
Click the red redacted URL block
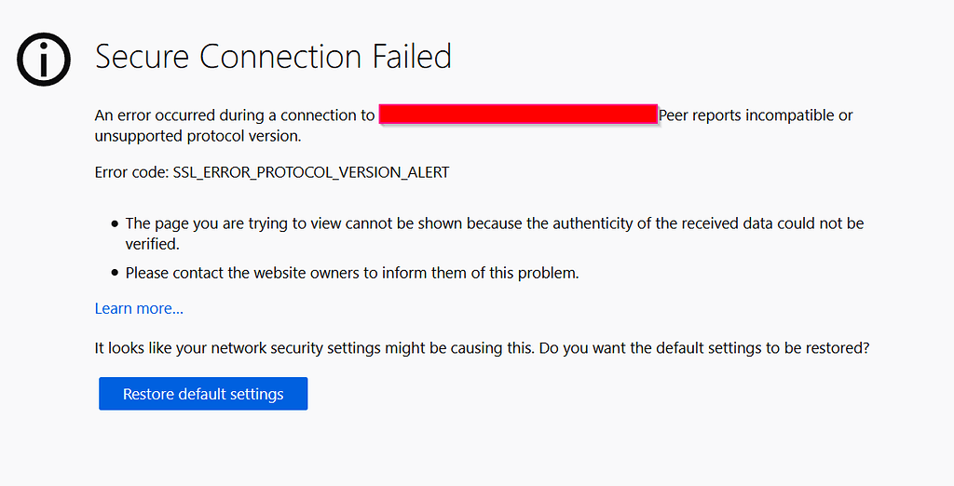click(x=518, y=115)
